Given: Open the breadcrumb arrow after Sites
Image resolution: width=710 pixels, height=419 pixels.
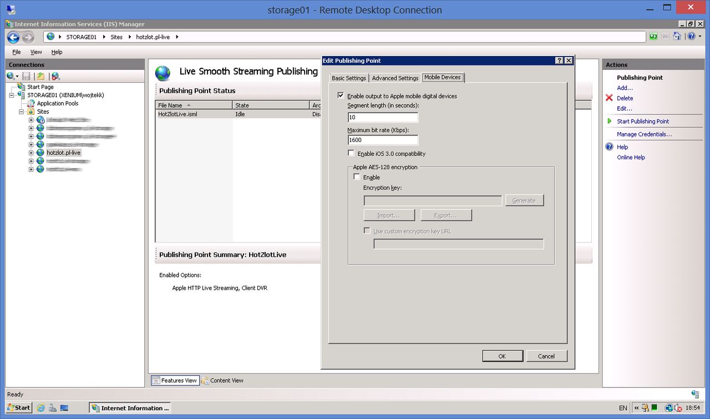Looking at the screenshot, I should [x=130, y=37].
